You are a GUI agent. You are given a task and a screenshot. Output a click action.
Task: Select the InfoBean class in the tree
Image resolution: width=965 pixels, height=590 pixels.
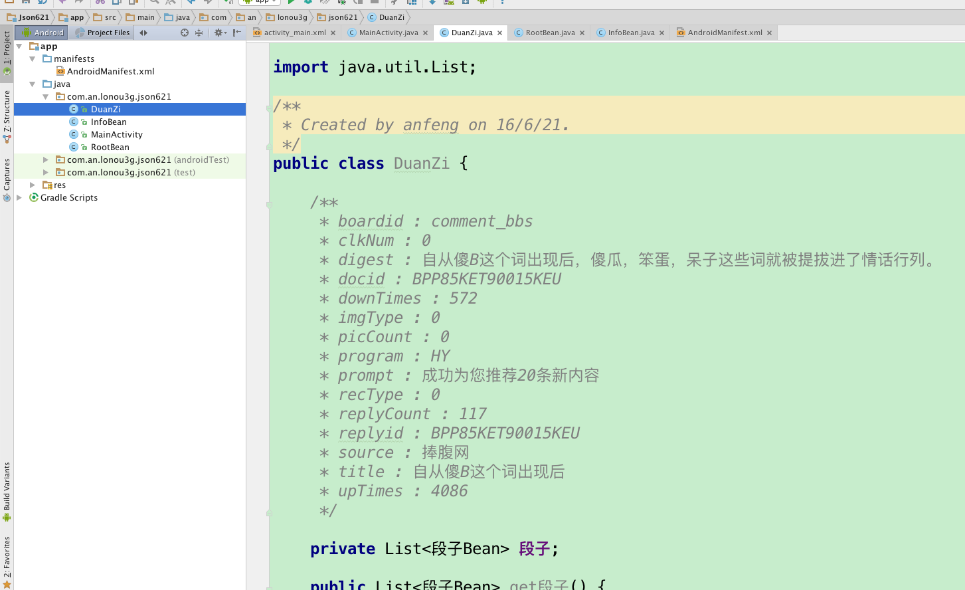pos(108,122)
